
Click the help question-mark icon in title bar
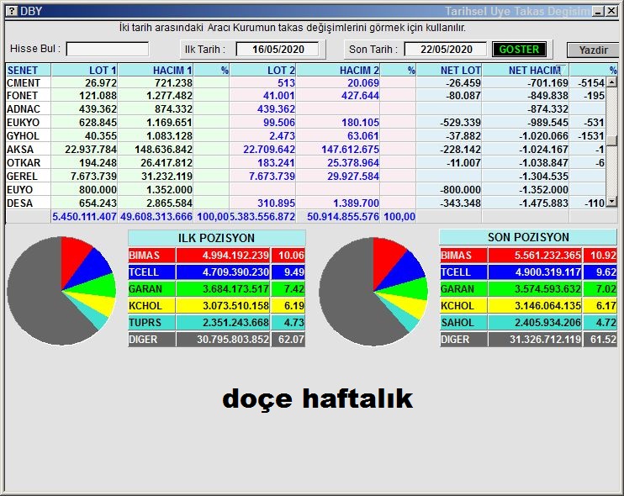pyautogui.click(x=12, y=11)
